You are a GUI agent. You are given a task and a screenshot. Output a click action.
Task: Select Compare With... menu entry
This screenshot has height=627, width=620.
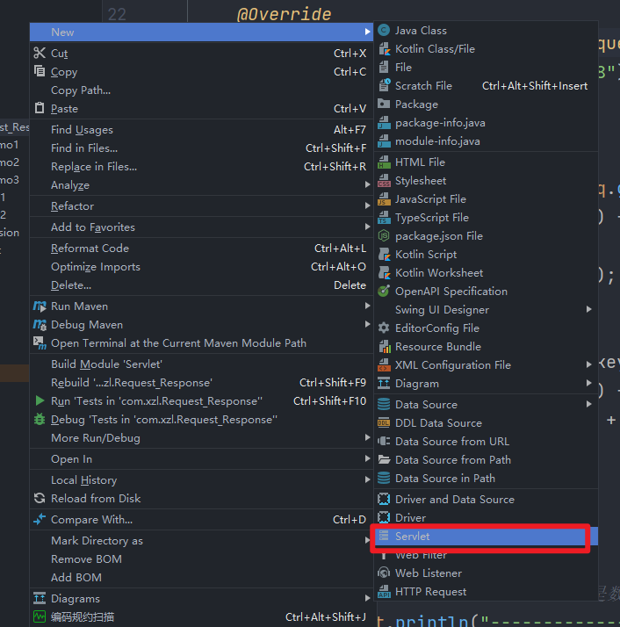click(202, 520)
